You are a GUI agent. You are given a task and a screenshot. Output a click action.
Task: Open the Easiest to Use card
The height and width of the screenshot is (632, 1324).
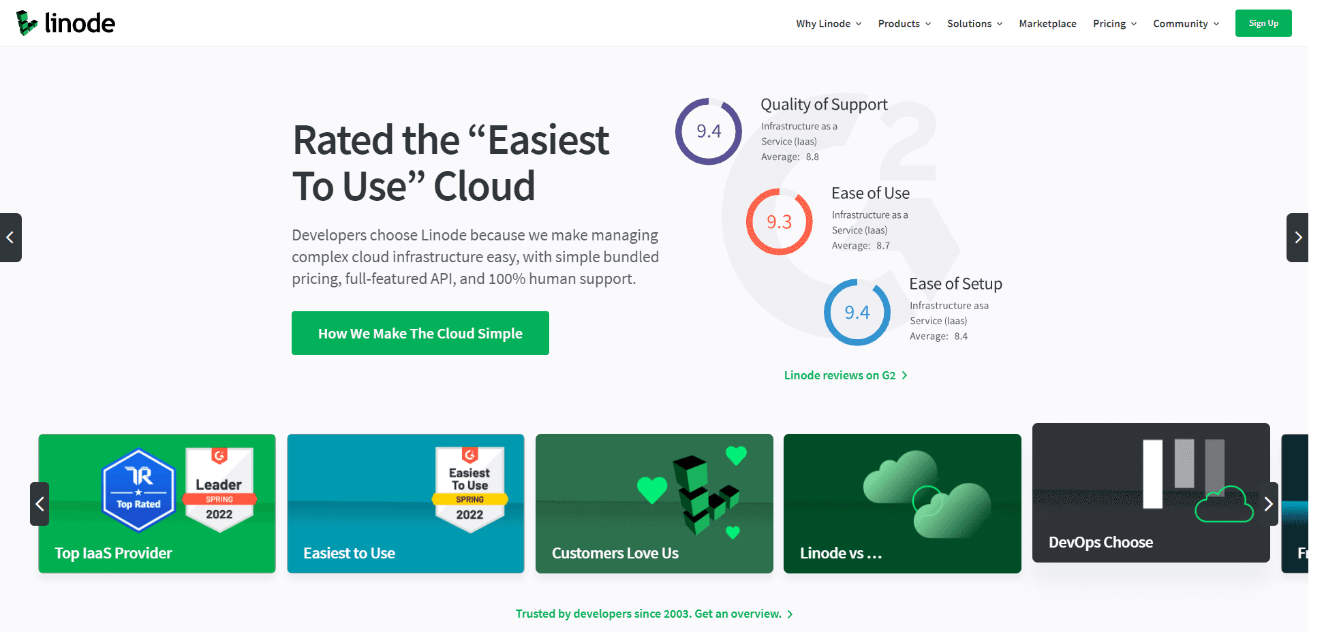click(405, 503)
